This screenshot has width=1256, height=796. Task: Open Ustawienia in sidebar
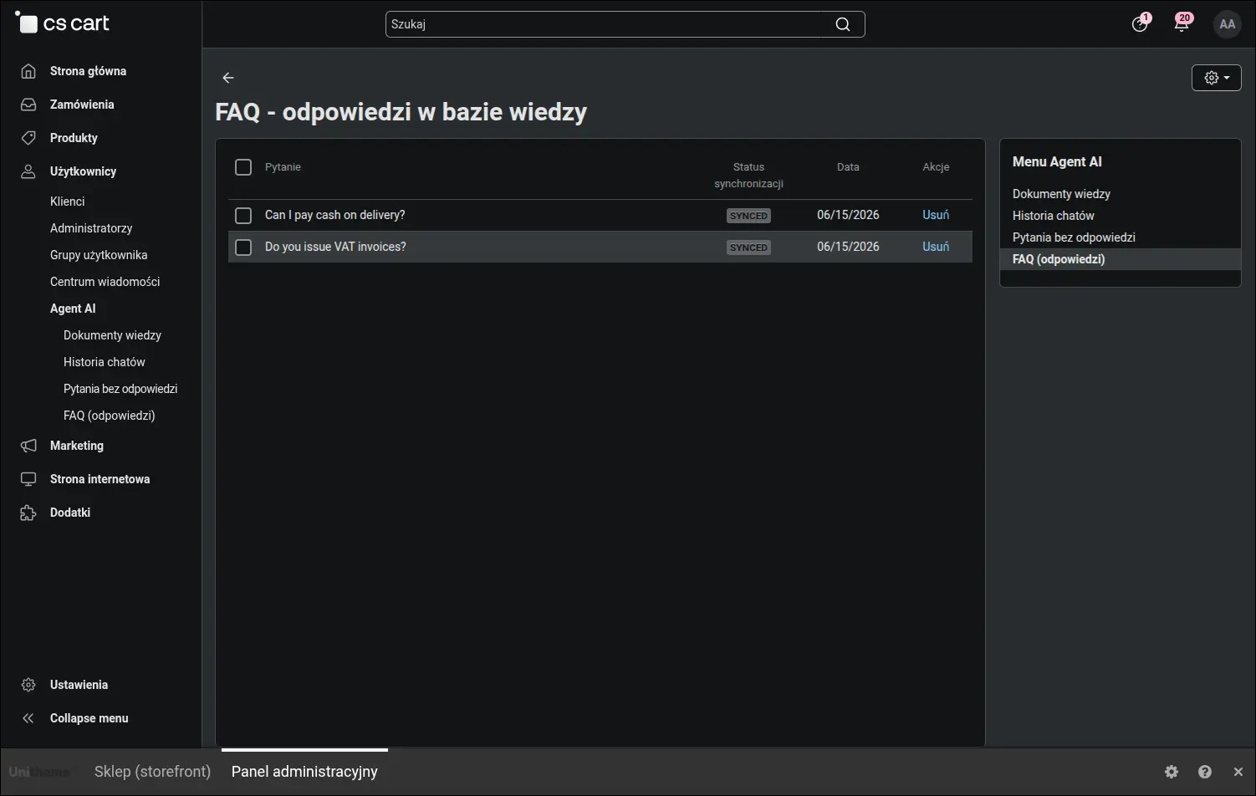79,685
